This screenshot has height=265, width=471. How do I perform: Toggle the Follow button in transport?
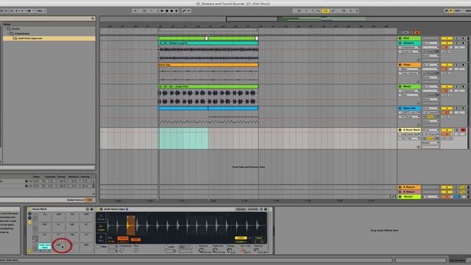(135, 11)
